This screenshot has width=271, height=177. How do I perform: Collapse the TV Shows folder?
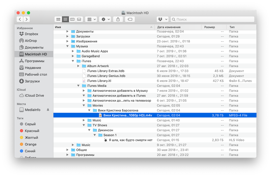point(84,125)
